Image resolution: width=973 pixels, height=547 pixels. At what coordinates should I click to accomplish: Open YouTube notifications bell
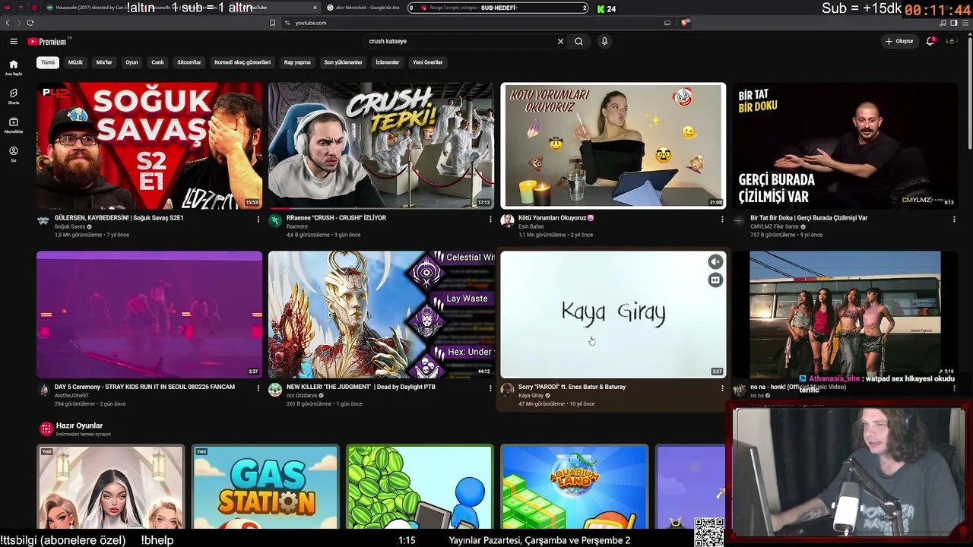pyautogui.click(x=930, y=41)
